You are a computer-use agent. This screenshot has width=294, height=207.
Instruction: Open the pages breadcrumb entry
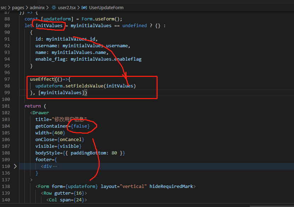click(18, 7)
